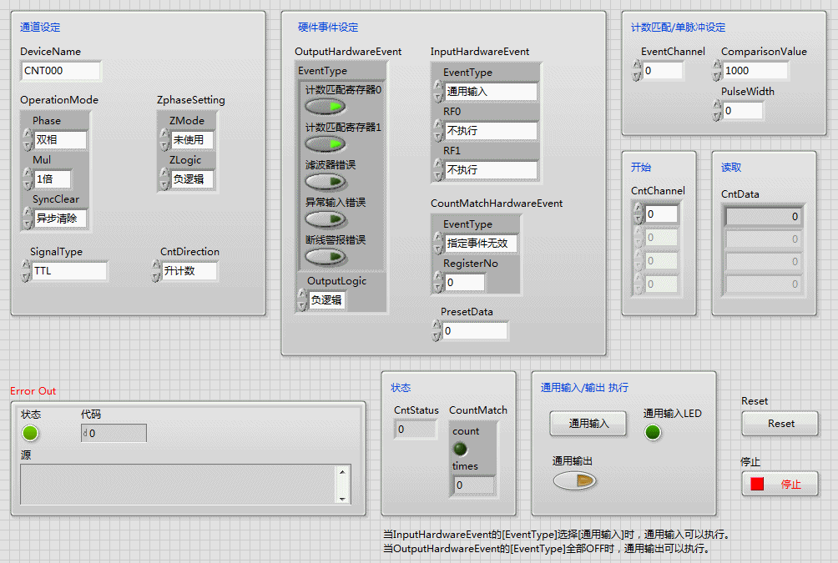The image size is (838, 563).
Task: Enable the 断线警报错误 event switch
Action: (x=326, y=257)
